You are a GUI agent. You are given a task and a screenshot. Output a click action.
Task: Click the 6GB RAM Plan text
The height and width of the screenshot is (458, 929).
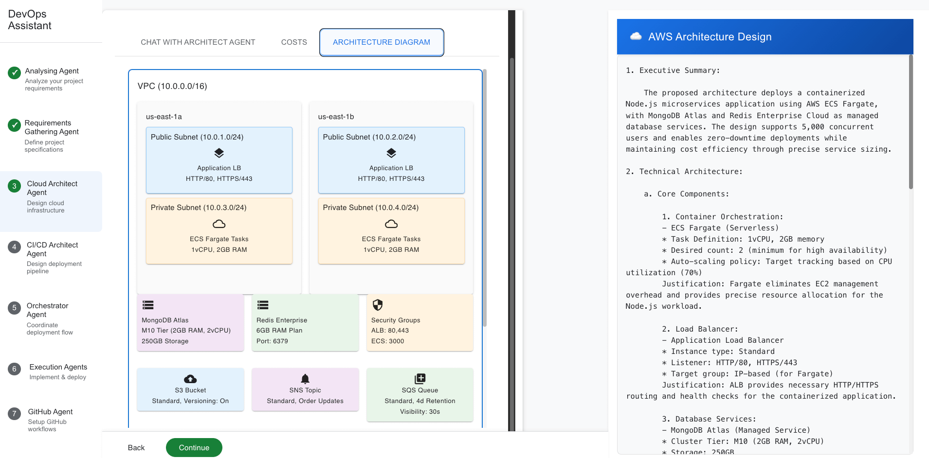point(279,331)
